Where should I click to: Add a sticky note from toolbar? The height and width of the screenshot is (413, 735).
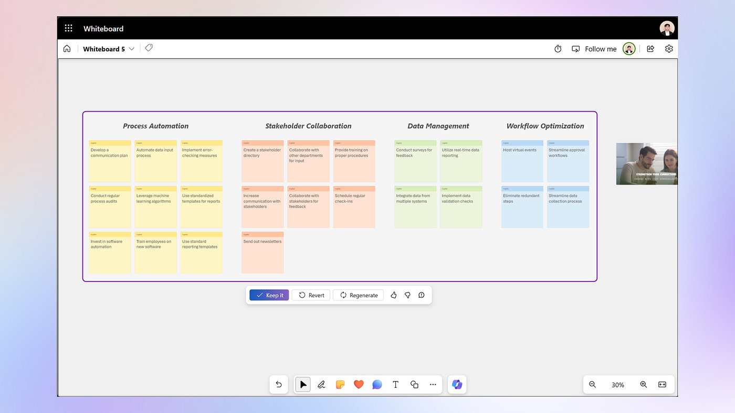click(x=340, y=384)
